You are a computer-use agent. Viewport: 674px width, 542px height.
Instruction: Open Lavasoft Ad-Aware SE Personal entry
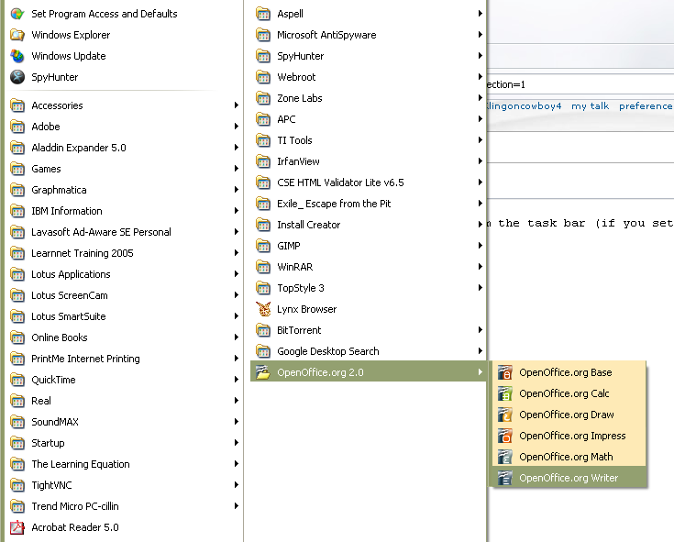click(124, 232)
